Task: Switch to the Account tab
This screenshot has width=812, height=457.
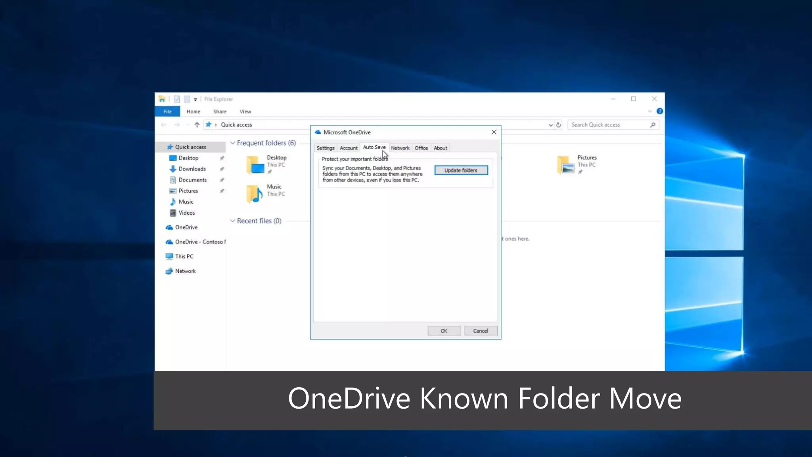Action: coord(349,148)
